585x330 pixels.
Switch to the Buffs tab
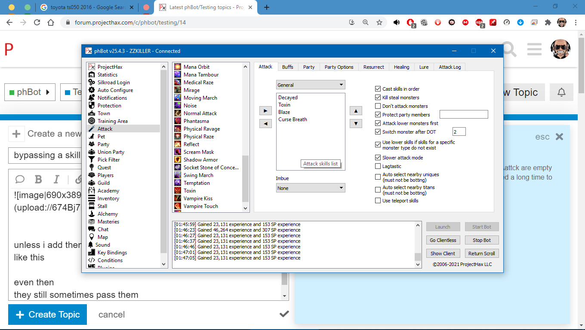pyautogui.click(x=288, y=67)
